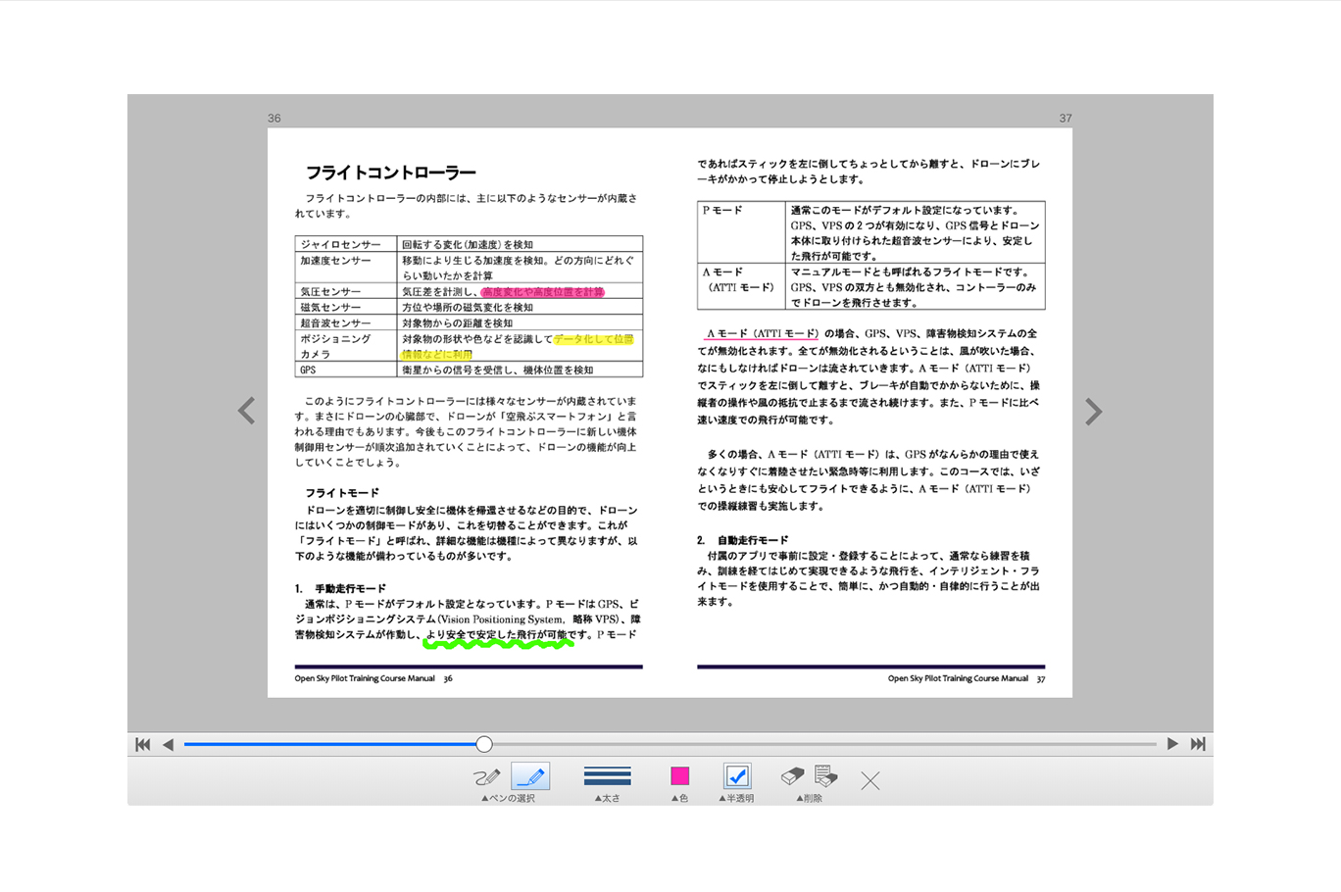
Task: Select the straight-line marker pen tool
Action: point(530,777)
